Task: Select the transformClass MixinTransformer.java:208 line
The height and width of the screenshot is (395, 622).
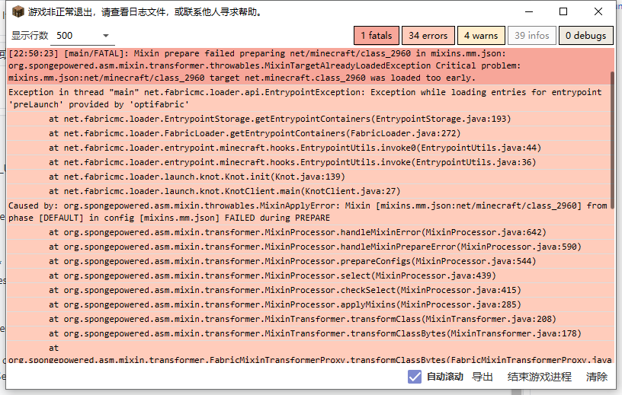Action: pyautogui.click(x=309, y=320)
